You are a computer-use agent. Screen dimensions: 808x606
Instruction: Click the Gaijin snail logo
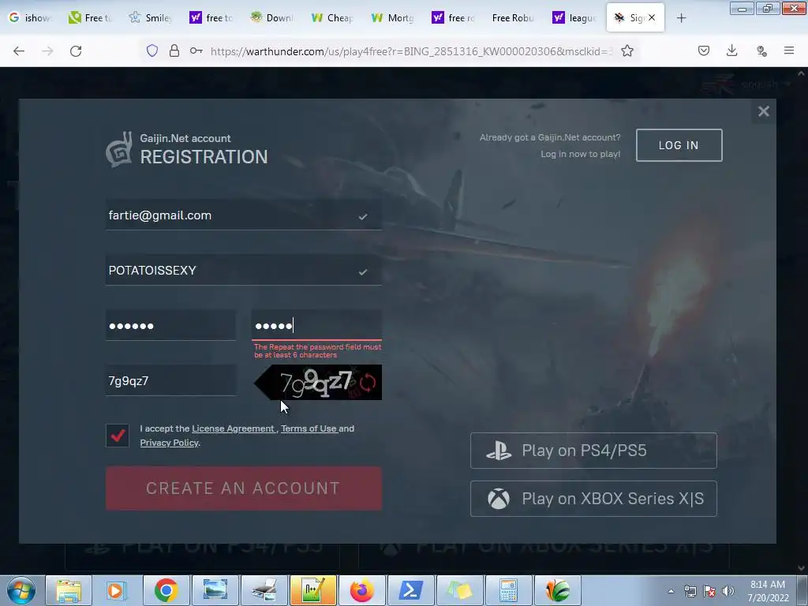[x=119, y=149]
